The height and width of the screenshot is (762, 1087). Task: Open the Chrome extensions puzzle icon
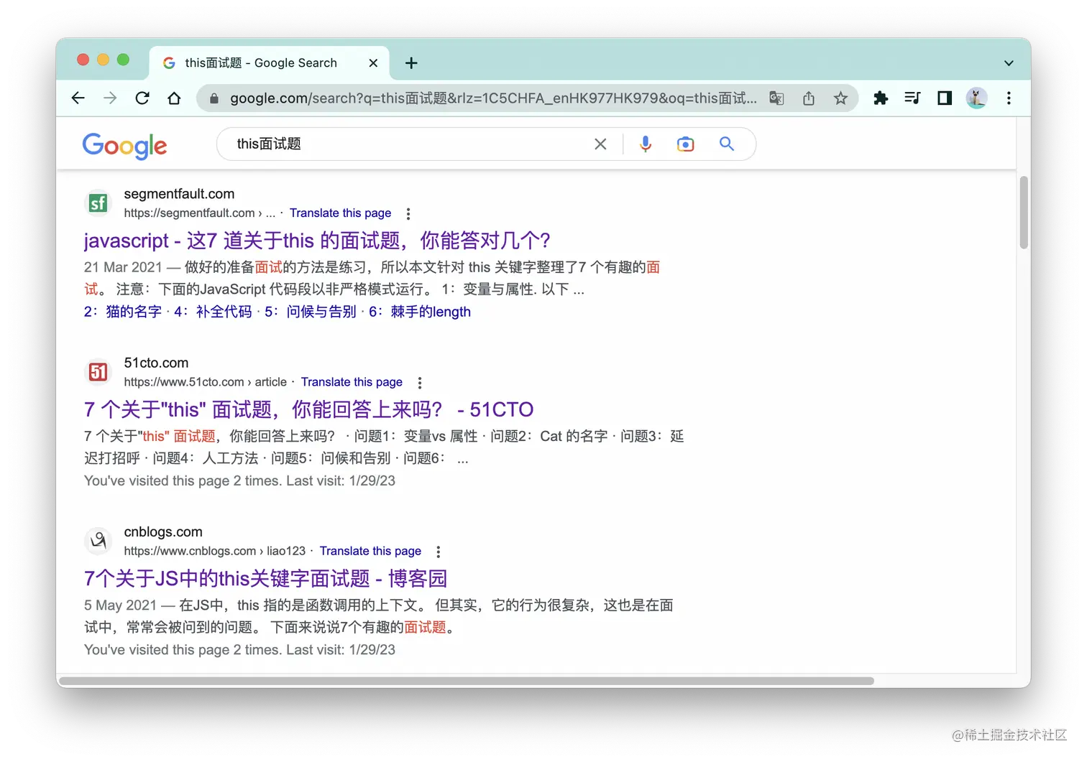(881, 98)
